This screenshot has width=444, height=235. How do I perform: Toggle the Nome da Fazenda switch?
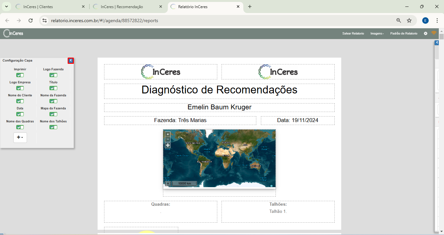[53, 101]
